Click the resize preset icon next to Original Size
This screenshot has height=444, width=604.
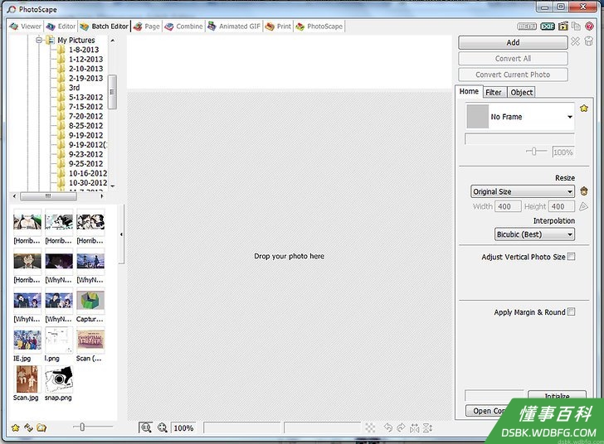click(x=584, y=191)
